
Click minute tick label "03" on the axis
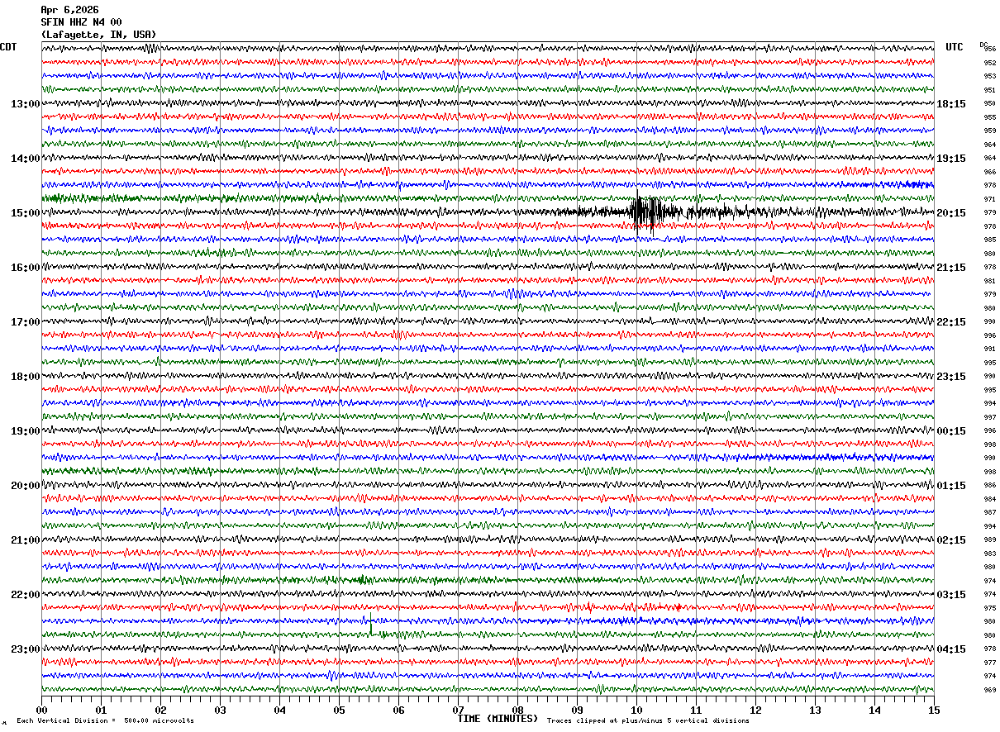tap(220, 710)
